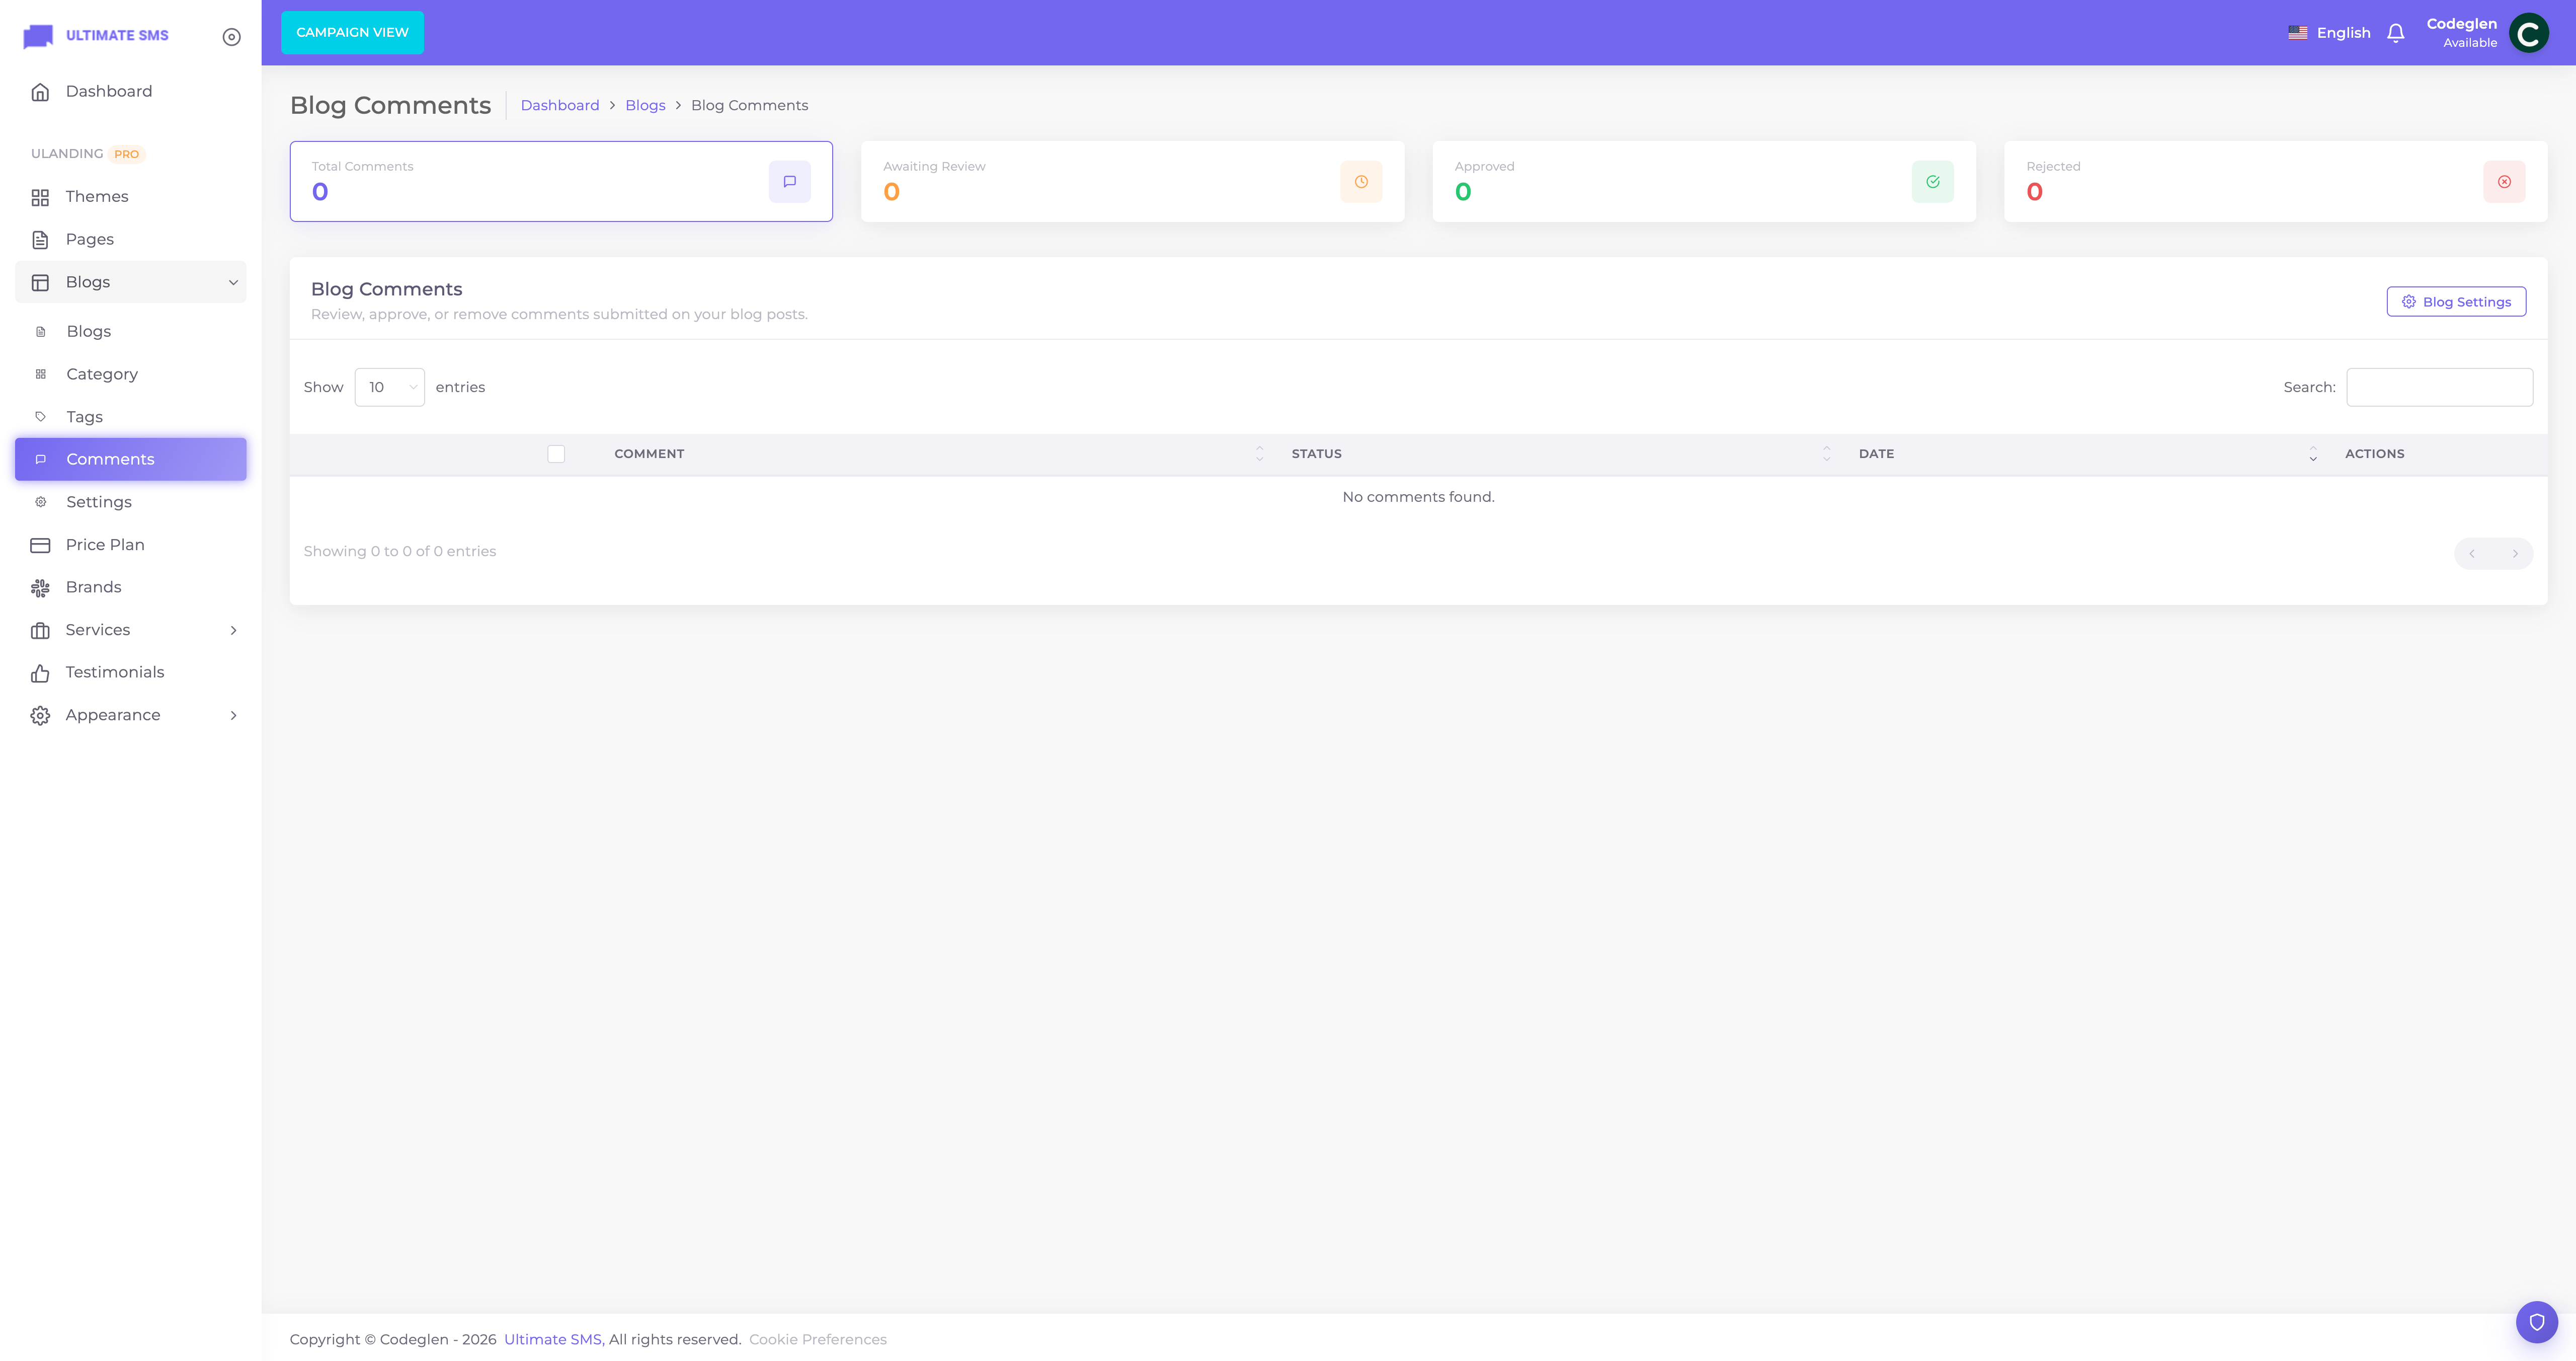Viewport: 2576px width, 1361px height.
Task: Select the Comments menu item
Action: coord(131,460)
